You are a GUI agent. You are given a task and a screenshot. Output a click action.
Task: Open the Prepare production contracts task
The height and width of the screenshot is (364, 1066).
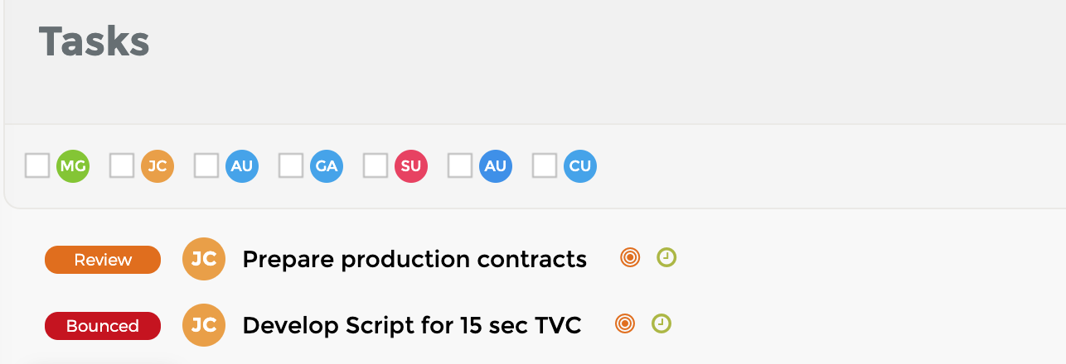tap(414, 260)
